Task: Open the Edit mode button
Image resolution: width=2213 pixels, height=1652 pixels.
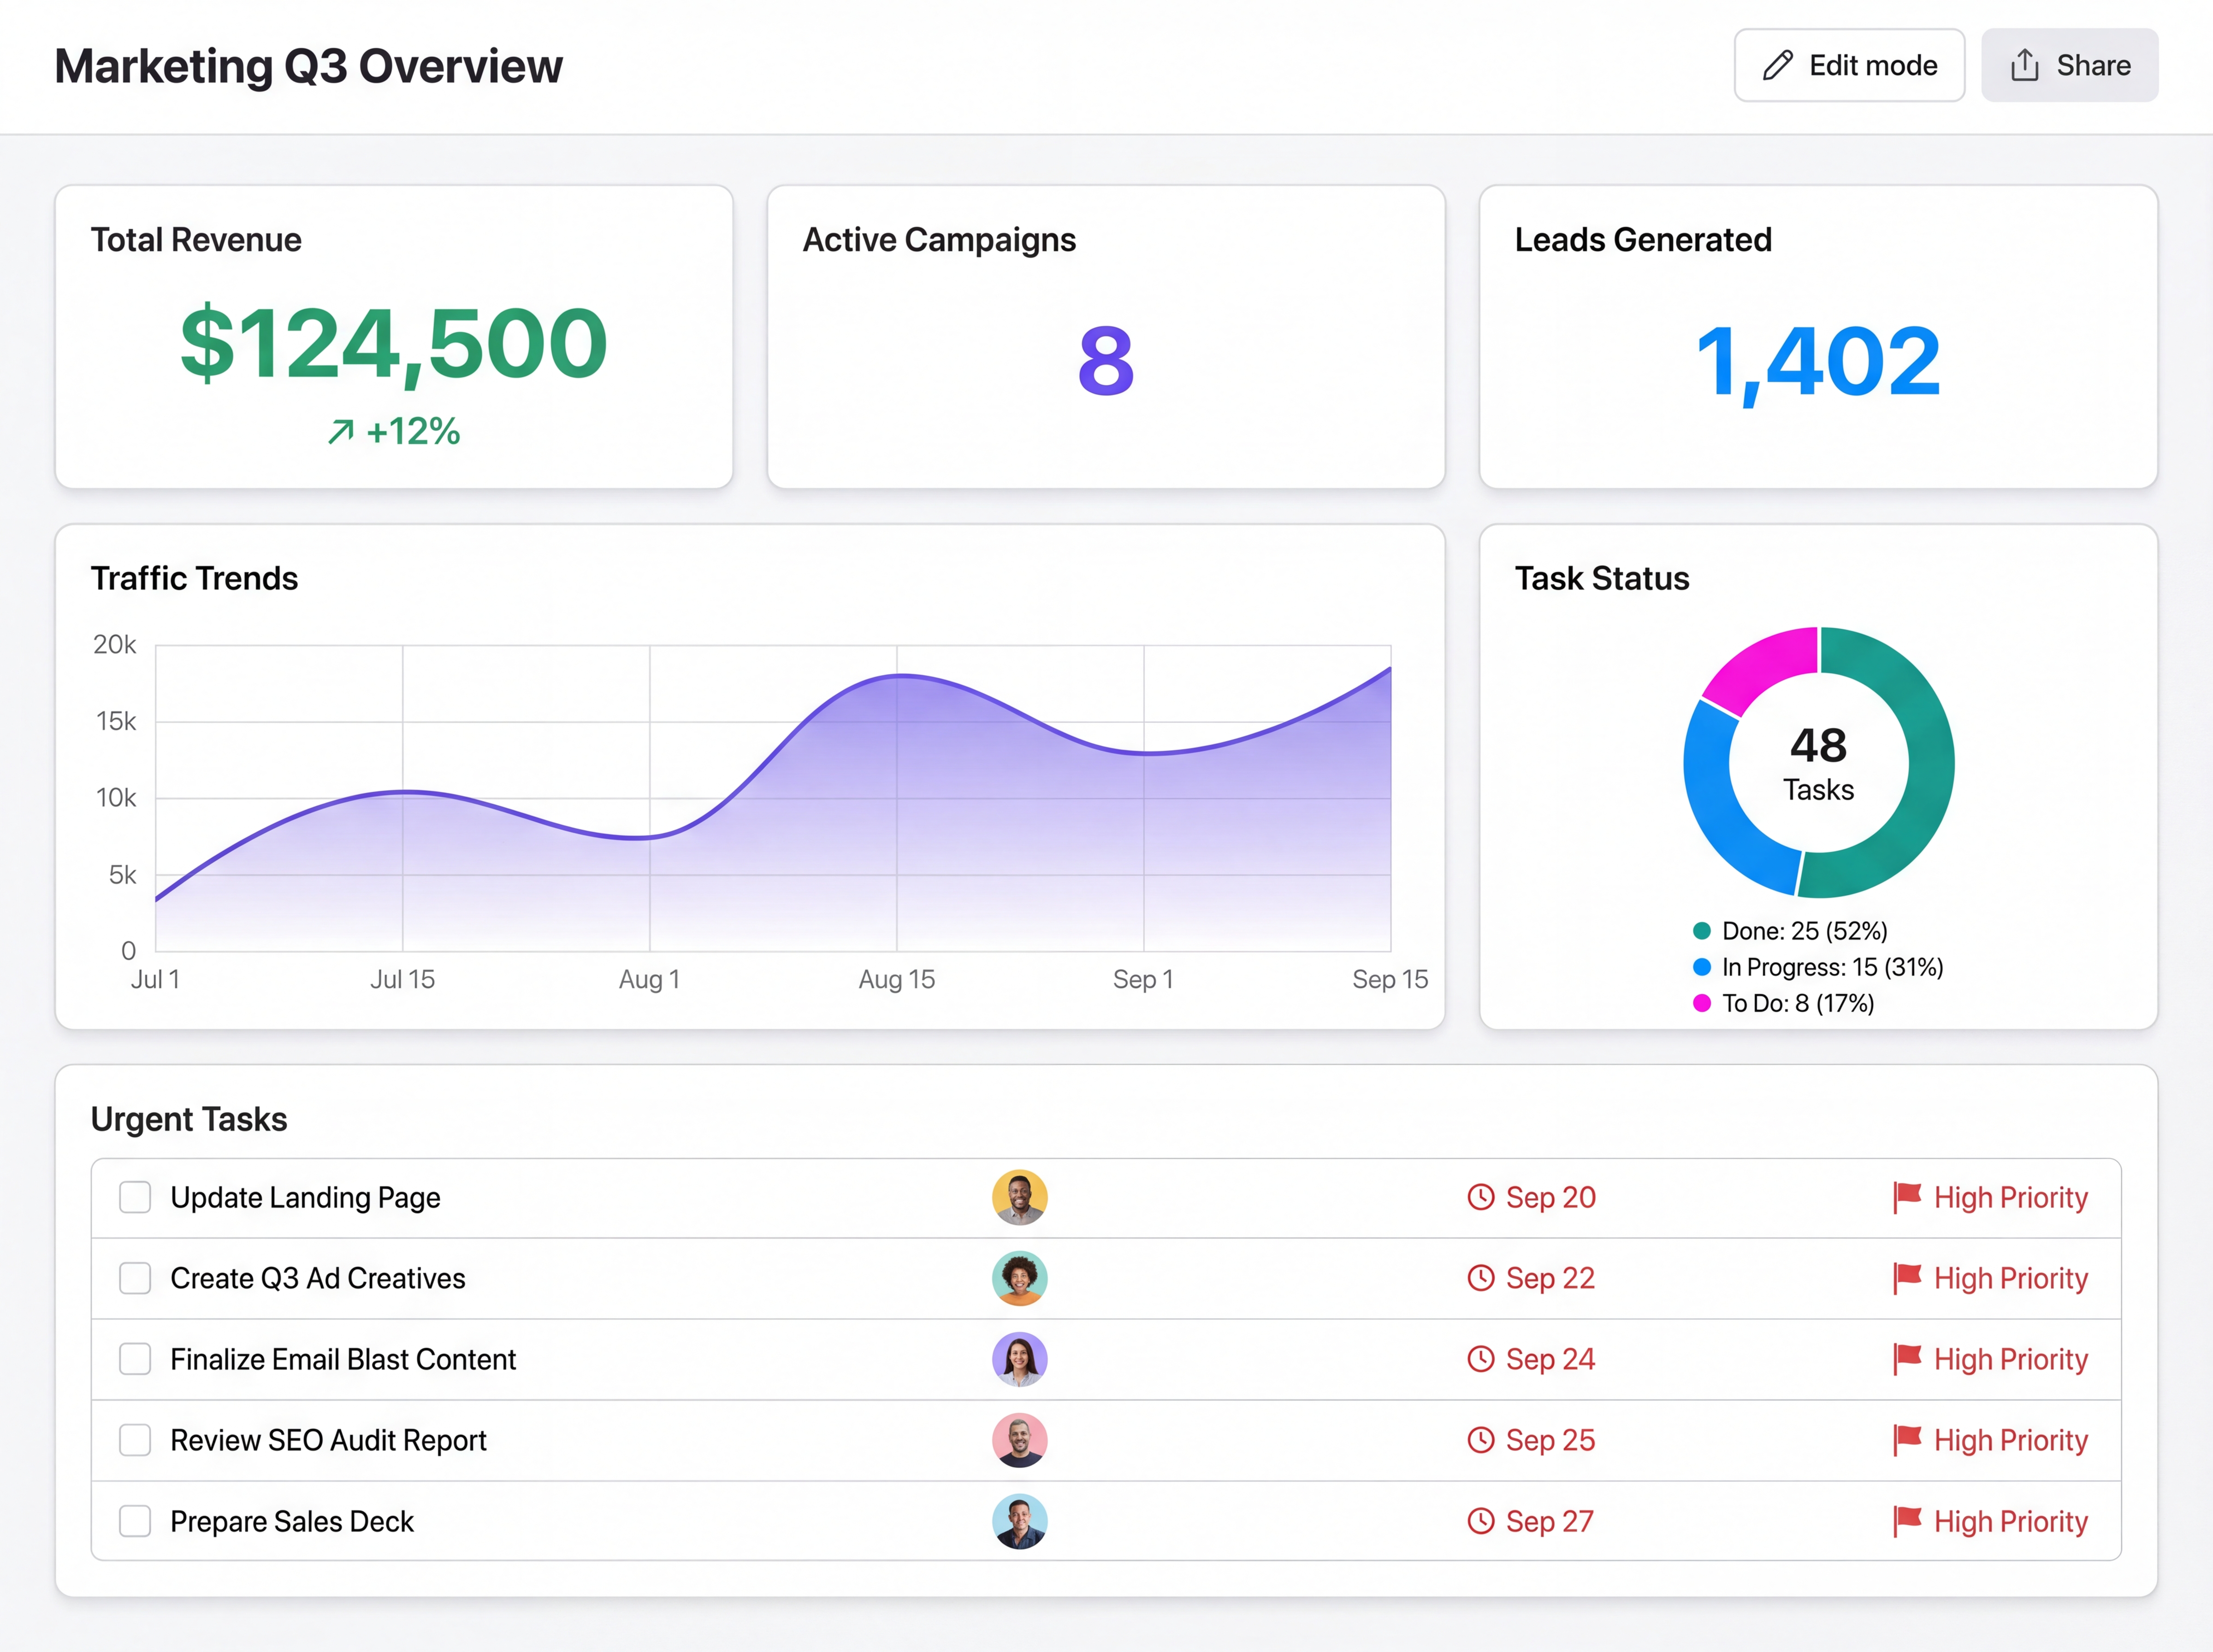Action: tap(1848, 66)
